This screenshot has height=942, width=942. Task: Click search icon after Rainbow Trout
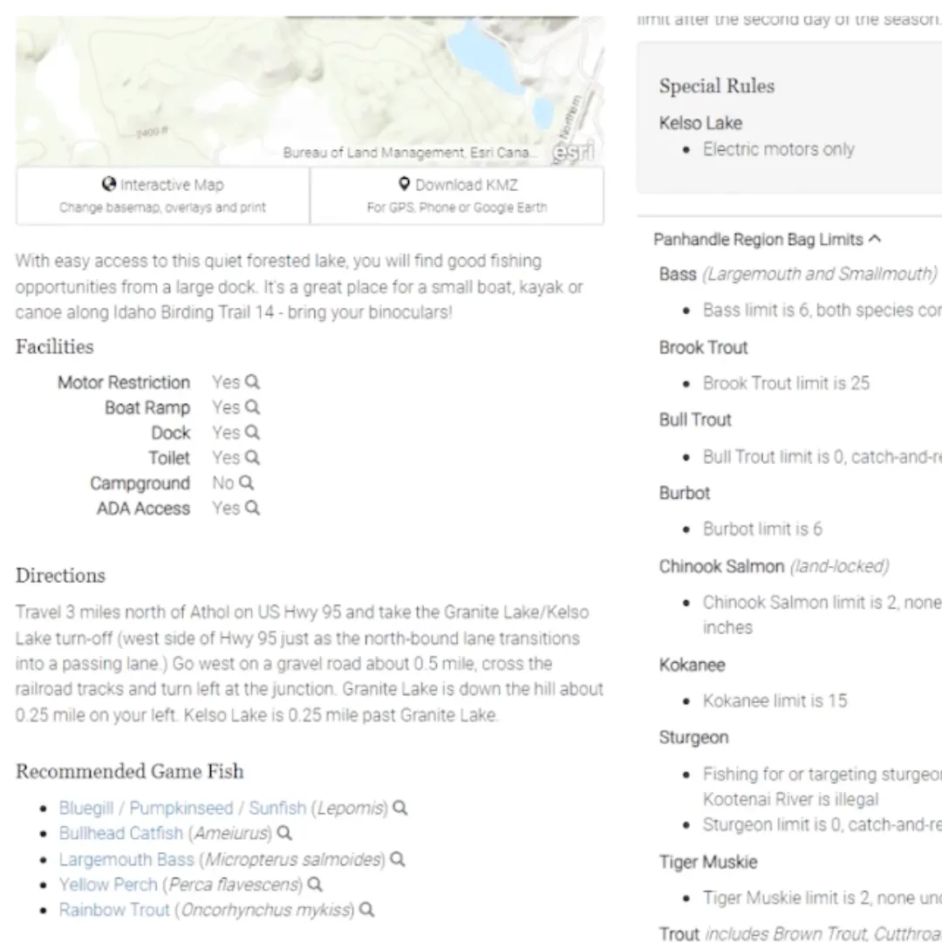[x=367, y=910]
